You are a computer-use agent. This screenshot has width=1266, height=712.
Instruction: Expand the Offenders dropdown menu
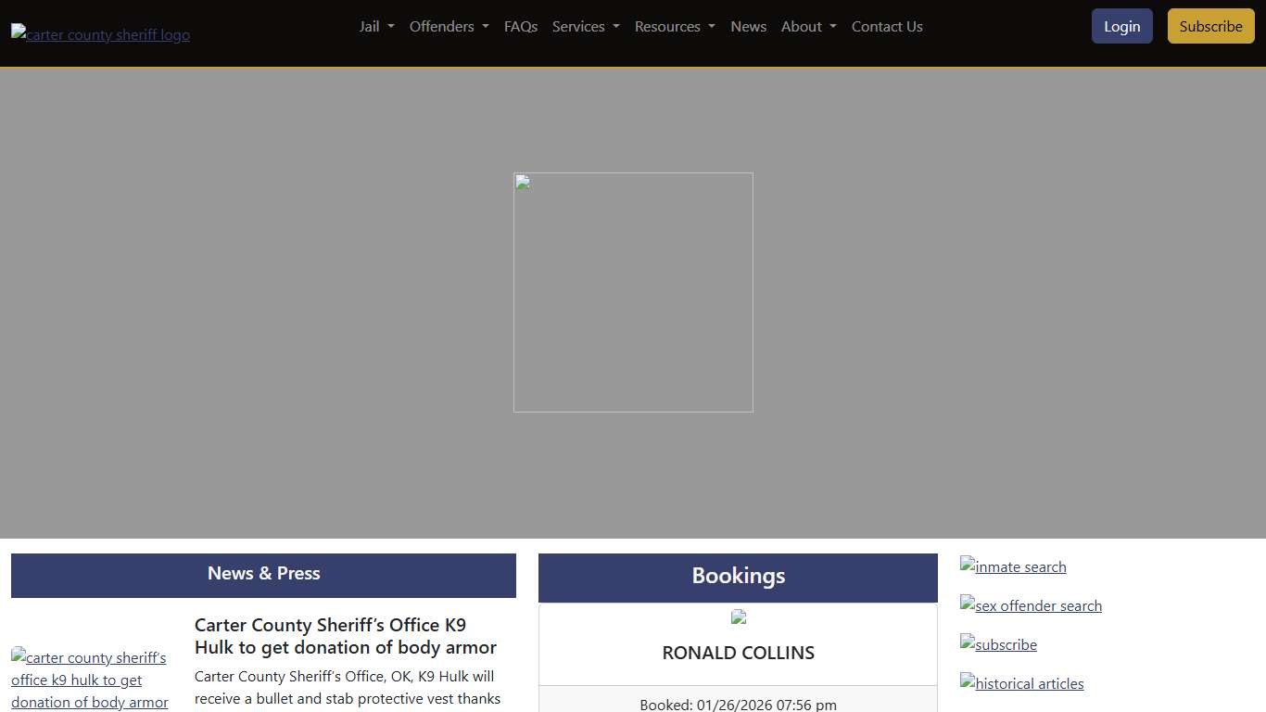[x=449, y=26]
